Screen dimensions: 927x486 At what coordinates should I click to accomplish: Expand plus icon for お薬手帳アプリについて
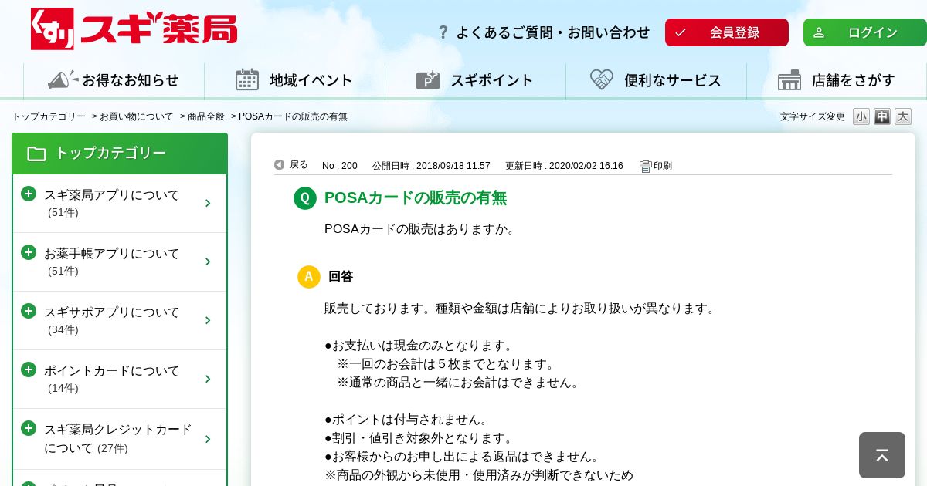(29, 252)
